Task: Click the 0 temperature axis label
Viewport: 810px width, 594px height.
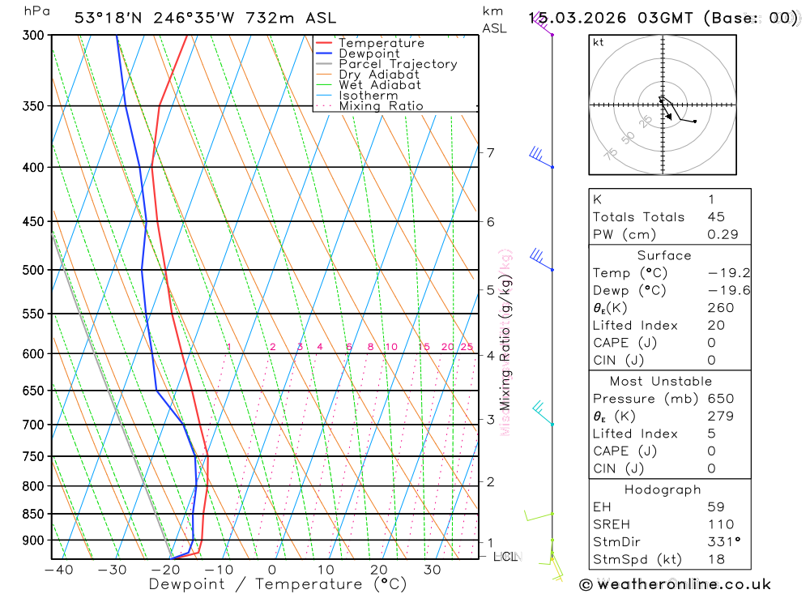Action: click(271, 570)
